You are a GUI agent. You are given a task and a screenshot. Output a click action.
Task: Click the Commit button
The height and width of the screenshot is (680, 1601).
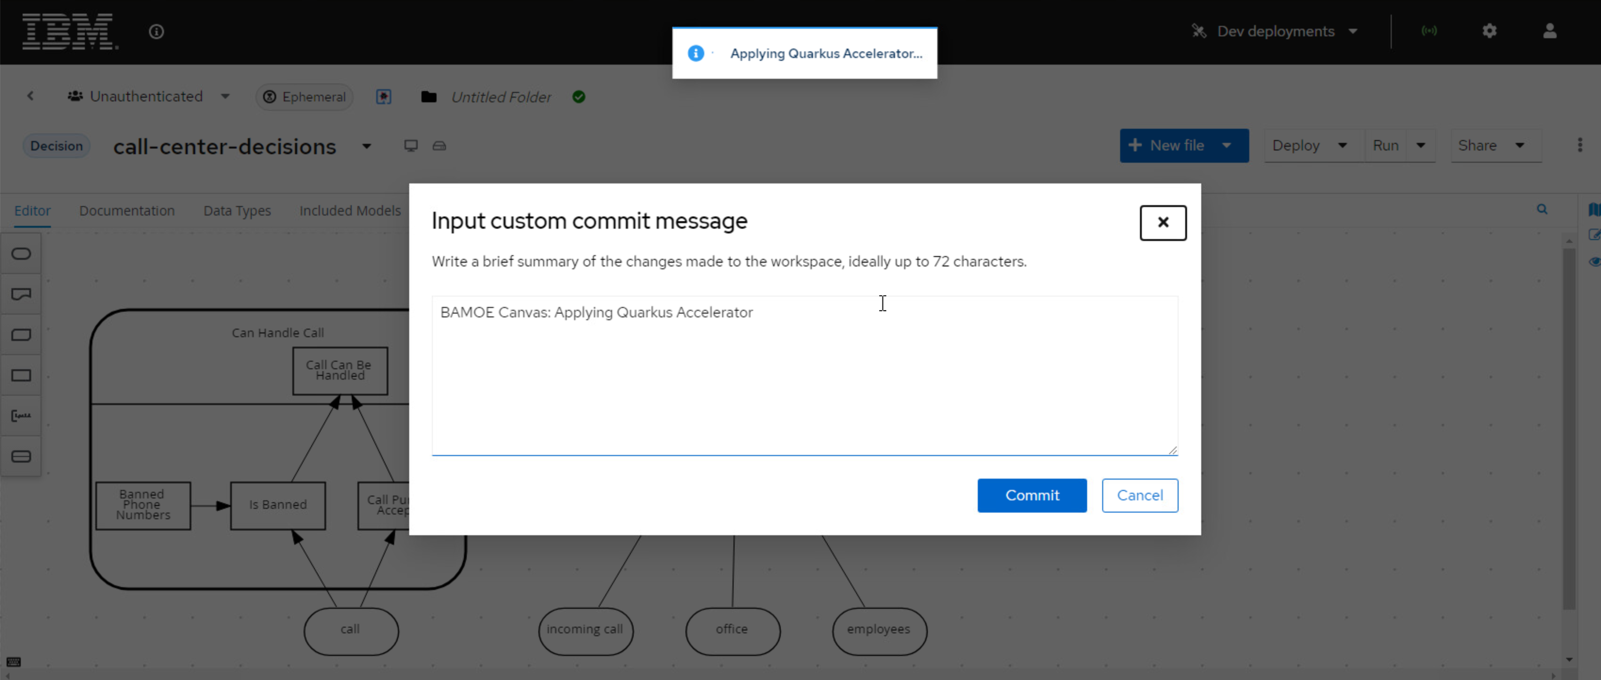(1032, 496)
